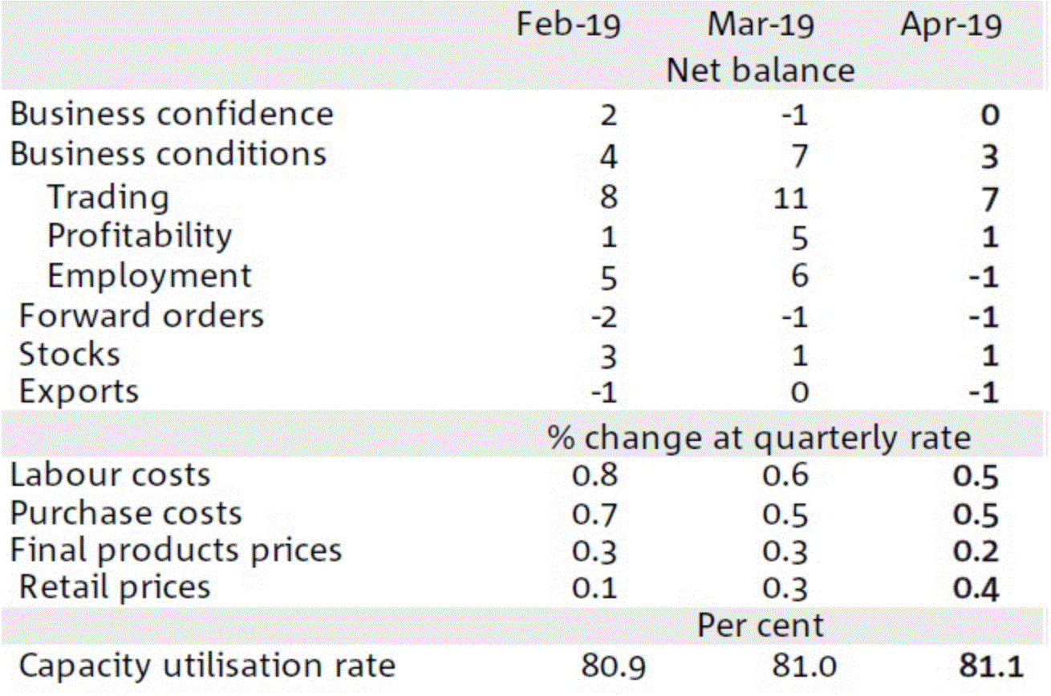Click the Employment row label
Viewport: 1051px width, 696px height.
pos(149,276)
